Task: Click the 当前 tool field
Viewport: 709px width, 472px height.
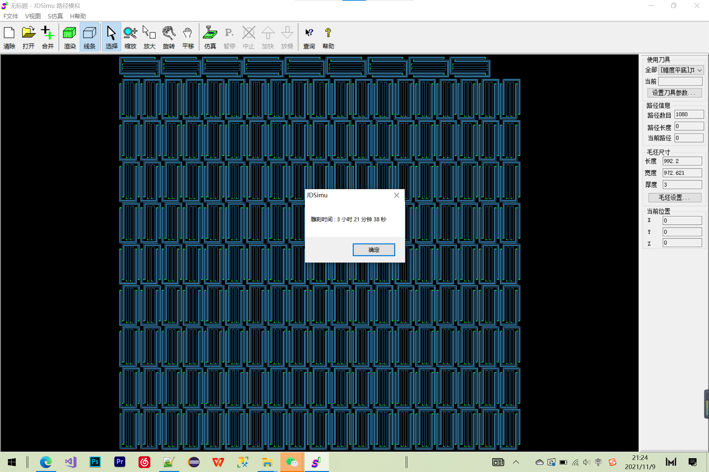Action: (680, 81)
